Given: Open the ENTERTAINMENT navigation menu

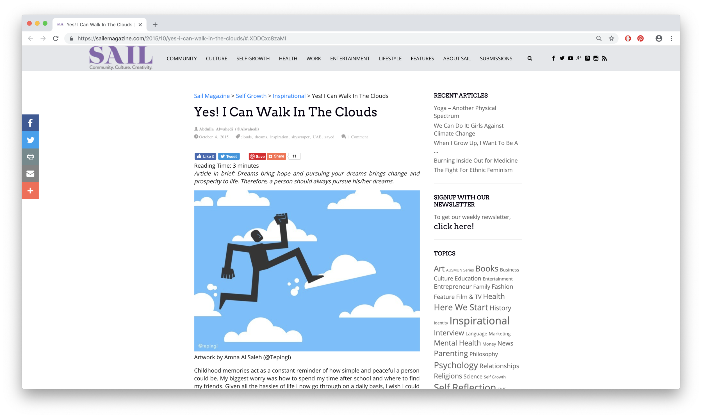Looking at the screenshot, I should [x=350, y=59].
